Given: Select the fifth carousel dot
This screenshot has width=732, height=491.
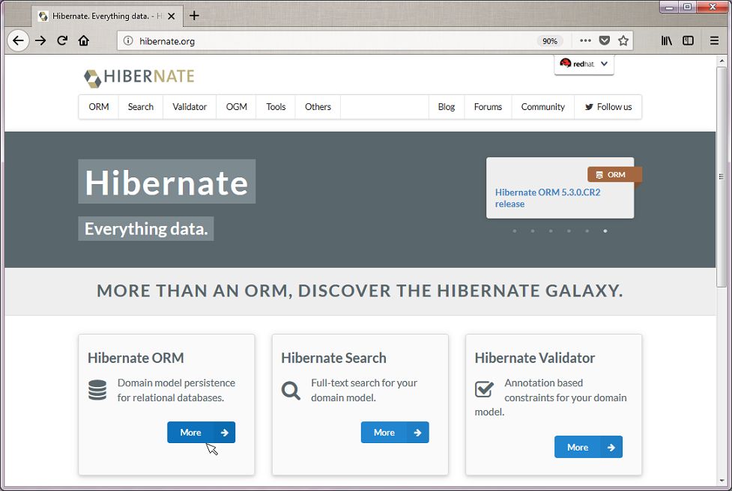Looking at the screenshot, I should (587, 231).
